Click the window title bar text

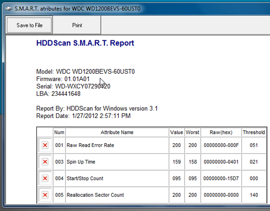77,9
